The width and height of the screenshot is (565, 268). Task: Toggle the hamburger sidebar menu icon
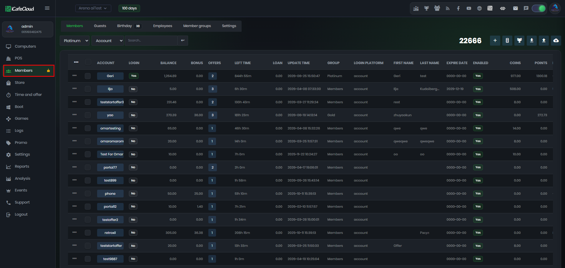(47, 8)
